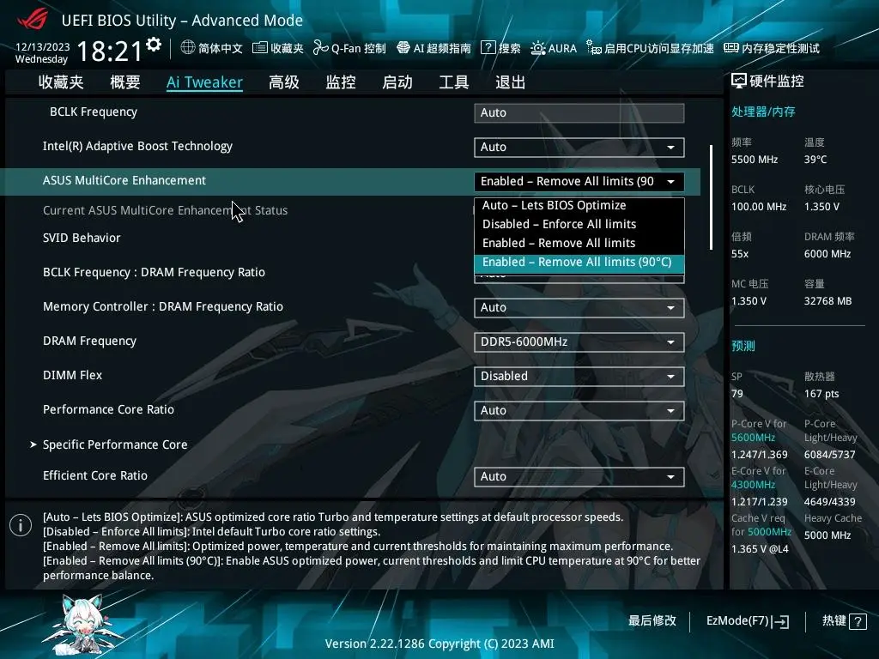This screenshot has width=879, height=659.
Task: Click the 167 pts cooler score
Action: click(x=821, y=394)
